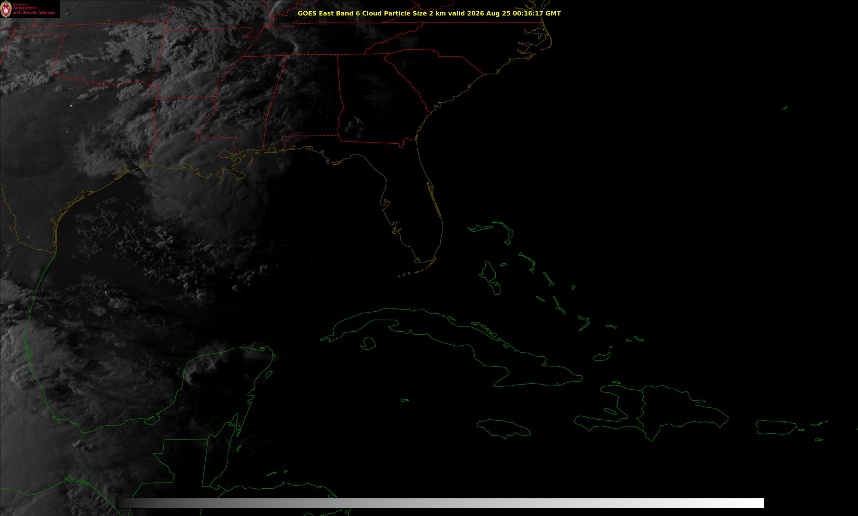Click the 0.0 label above colorbar

115,491
